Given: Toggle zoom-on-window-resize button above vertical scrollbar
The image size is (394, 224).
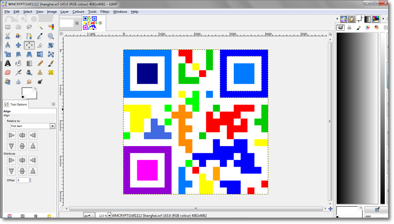Looking at the screenshot, I should coord(330,34).
